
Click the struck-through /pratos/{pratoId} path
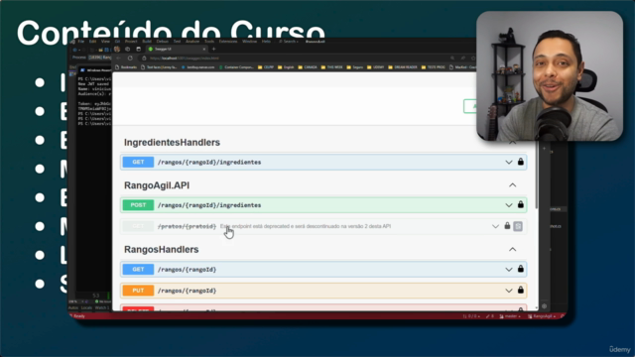[187, 226]
